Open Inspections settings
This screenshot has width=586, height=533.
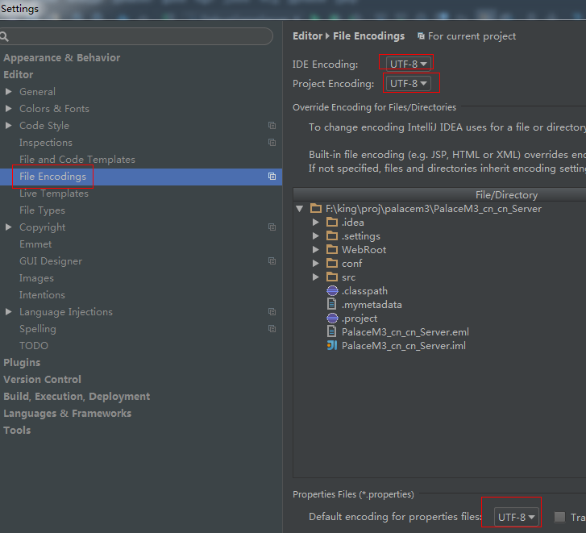(46, 143)
